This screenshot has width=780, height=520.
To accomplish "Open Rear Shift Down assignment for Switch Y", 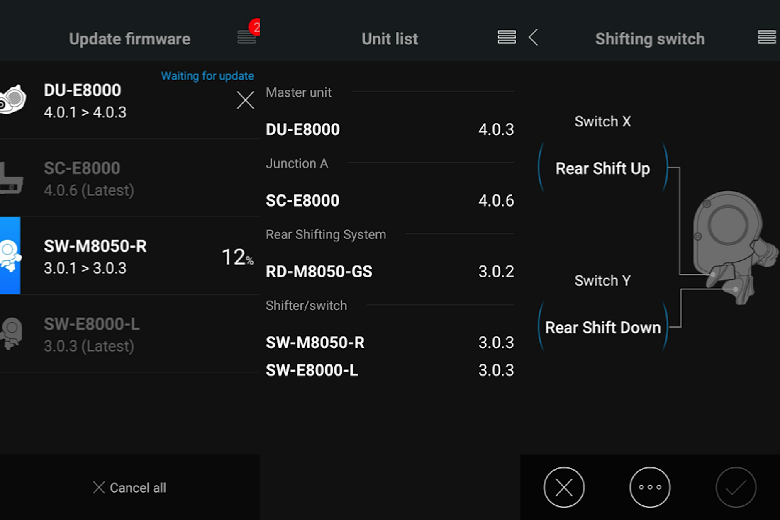I will click(603, 328).
